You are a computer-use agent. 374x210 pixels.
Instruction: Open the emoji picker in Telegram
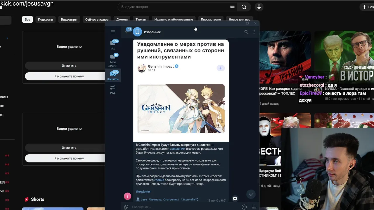[x=244, y=207]
